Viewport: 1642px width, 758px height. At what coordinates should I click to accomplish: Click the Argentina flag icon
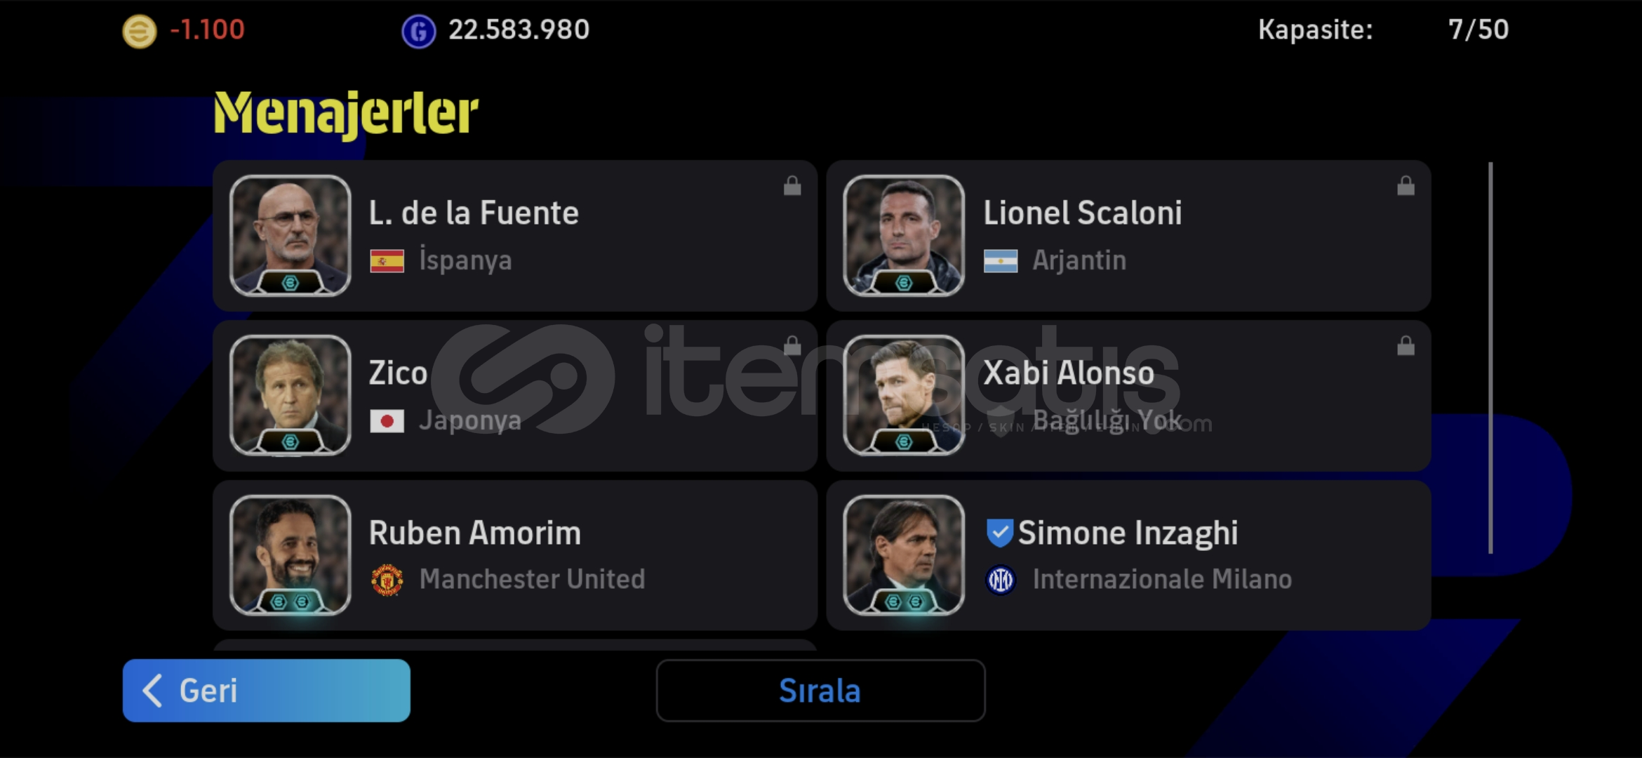tap(1001, 261)
